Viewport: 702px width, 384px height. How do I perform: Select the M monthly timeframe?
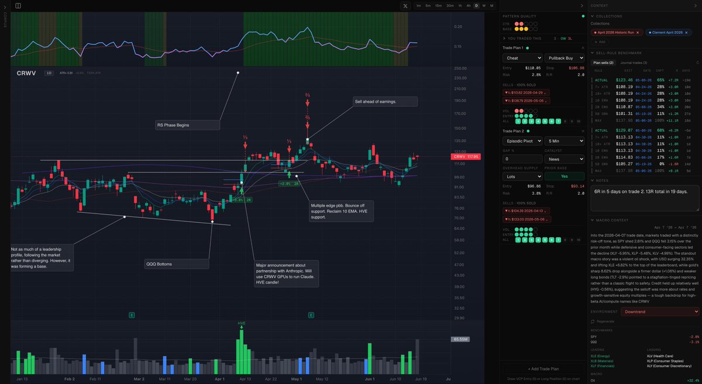(x=491, y=6)
